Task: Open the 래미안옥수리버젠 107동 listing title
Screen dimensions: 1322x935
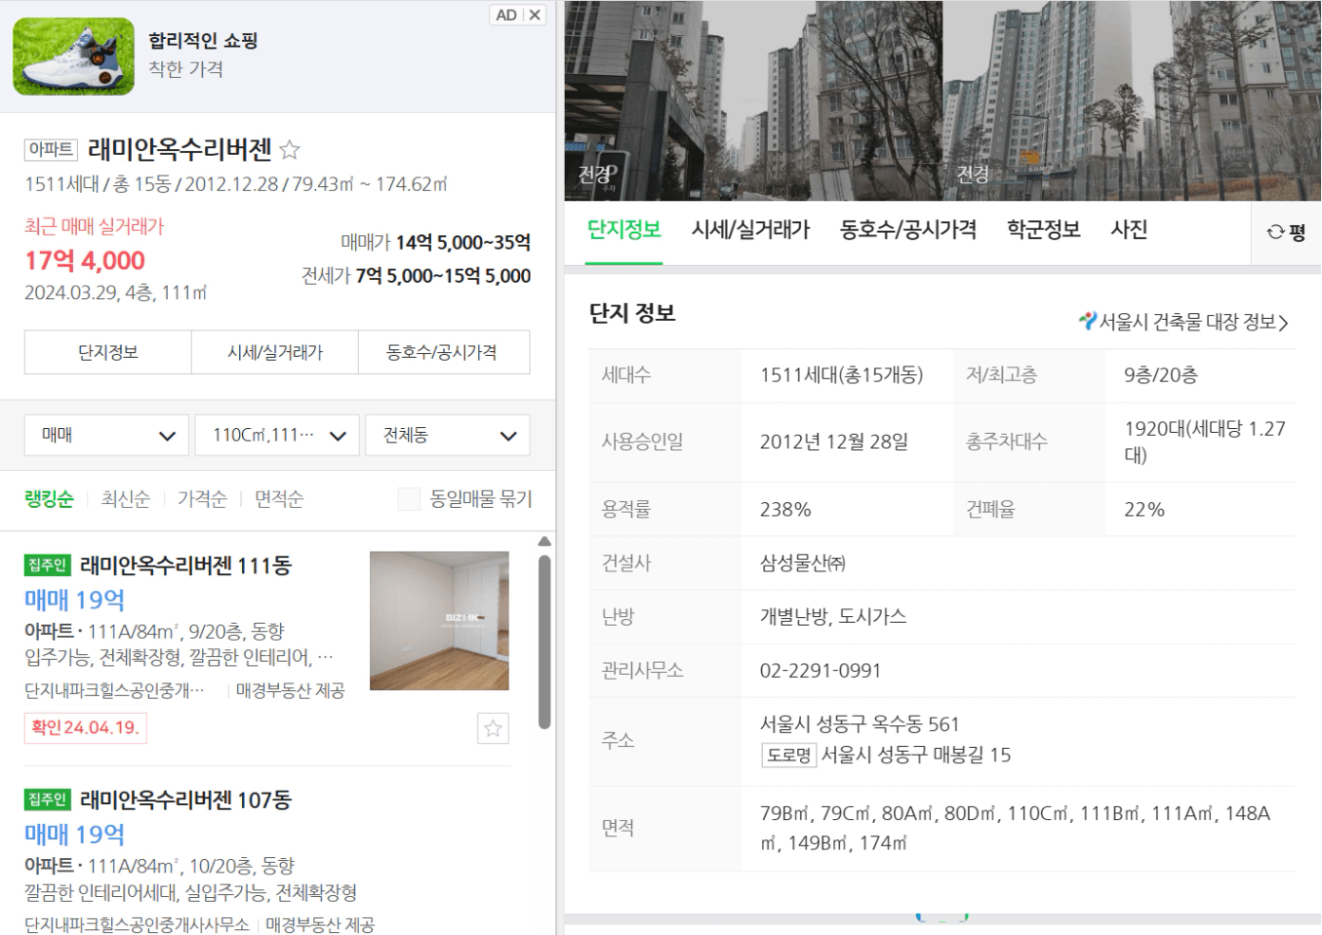Action: 185,800
